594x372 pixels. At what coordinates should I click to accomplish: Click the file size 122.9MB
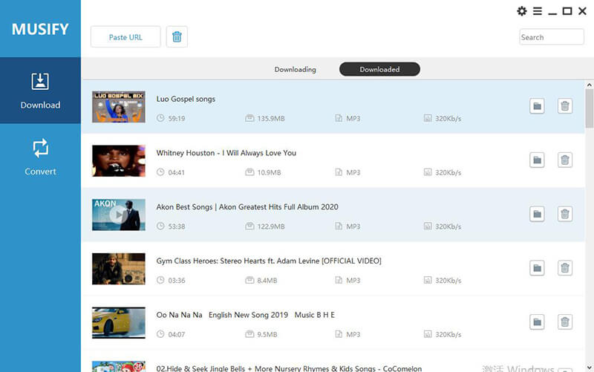[271, 226]
